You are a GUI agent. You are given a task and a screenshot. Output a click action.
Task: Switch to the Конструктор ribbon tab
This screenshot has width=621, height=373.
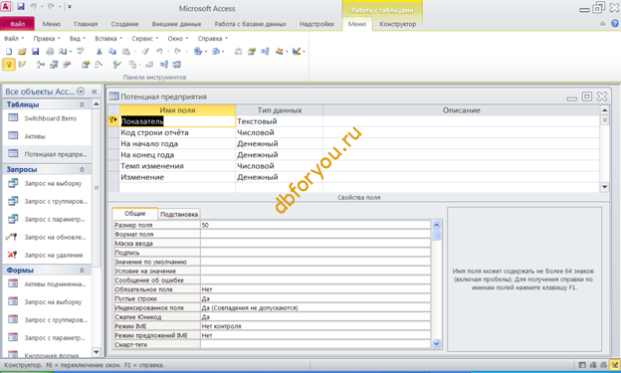pyautogui.click(x=398, y=24)
